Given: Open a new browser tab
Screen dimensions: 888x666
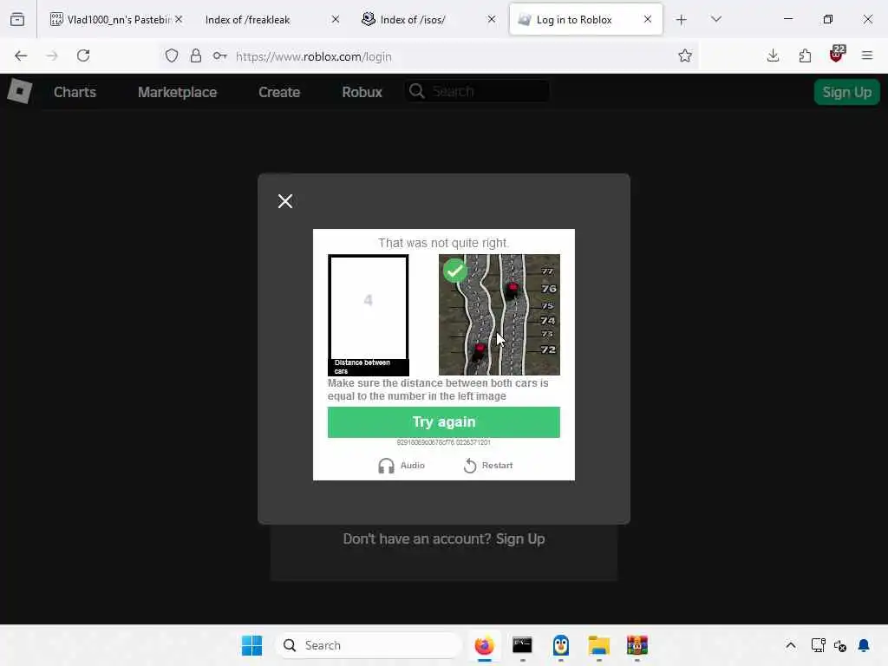Looking at the screenshot, I should point(682,20).
